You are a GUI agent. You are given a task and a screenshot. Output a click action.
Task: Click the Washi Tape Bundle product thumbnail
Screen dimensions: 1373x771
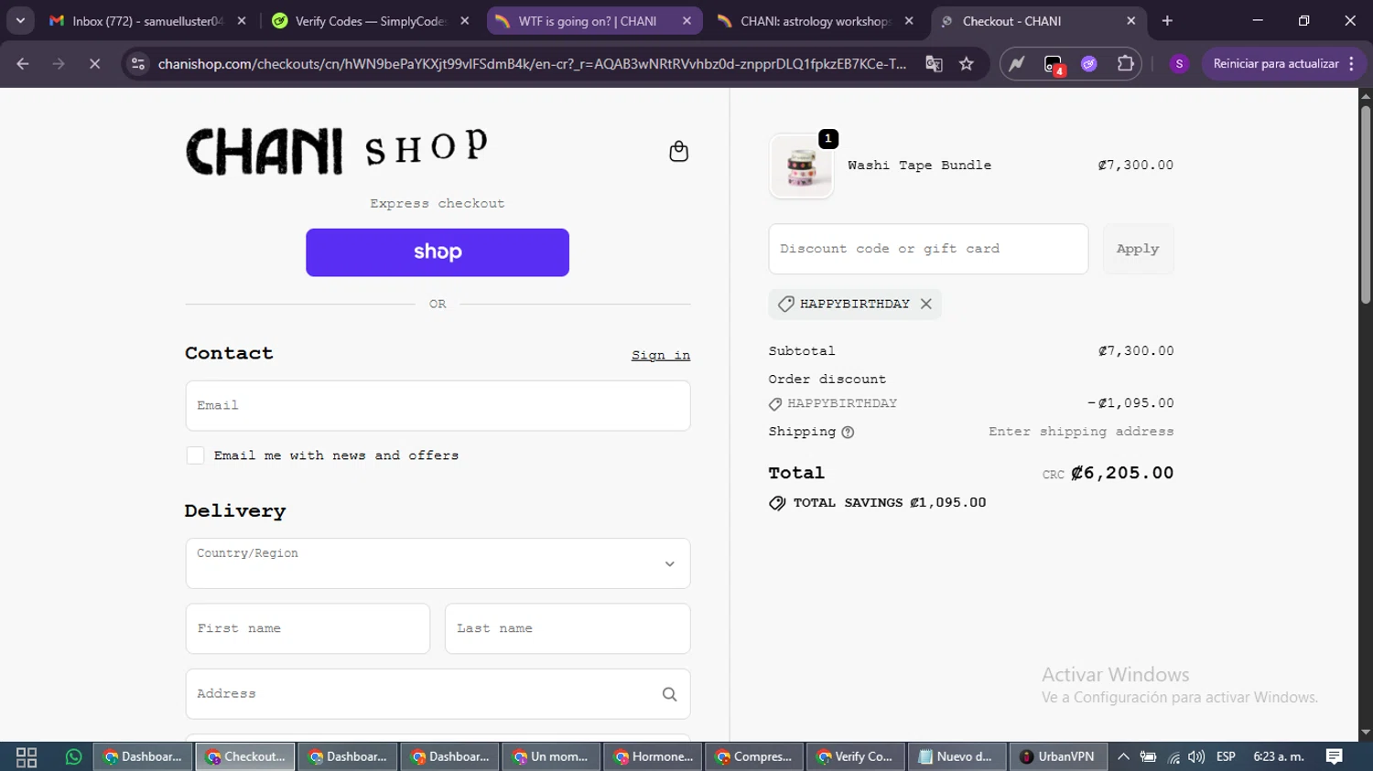click(802, 166)
